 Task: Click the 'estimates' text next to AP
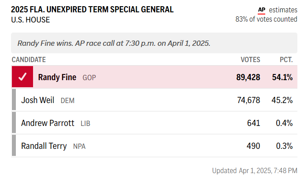(283, 10)
